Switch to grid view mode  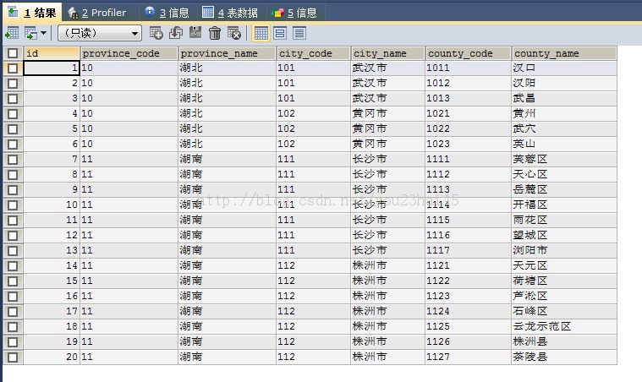261,33
